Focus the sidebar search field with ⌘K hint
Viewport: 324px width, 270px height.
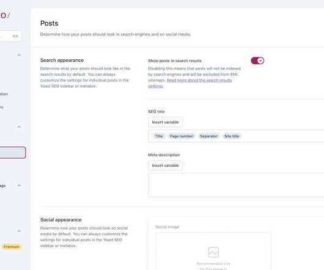click(11, 36)
